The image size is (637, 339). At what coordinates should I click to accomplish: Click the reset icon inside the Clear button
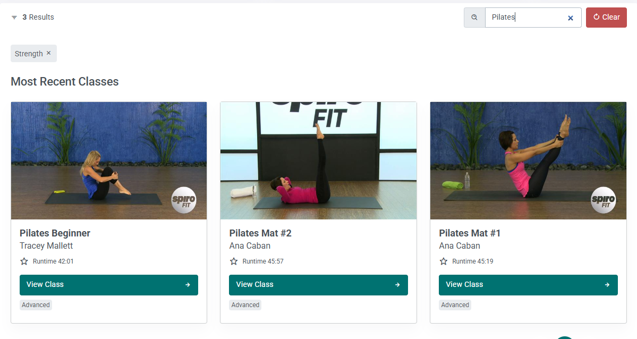(x=595, y=17)
